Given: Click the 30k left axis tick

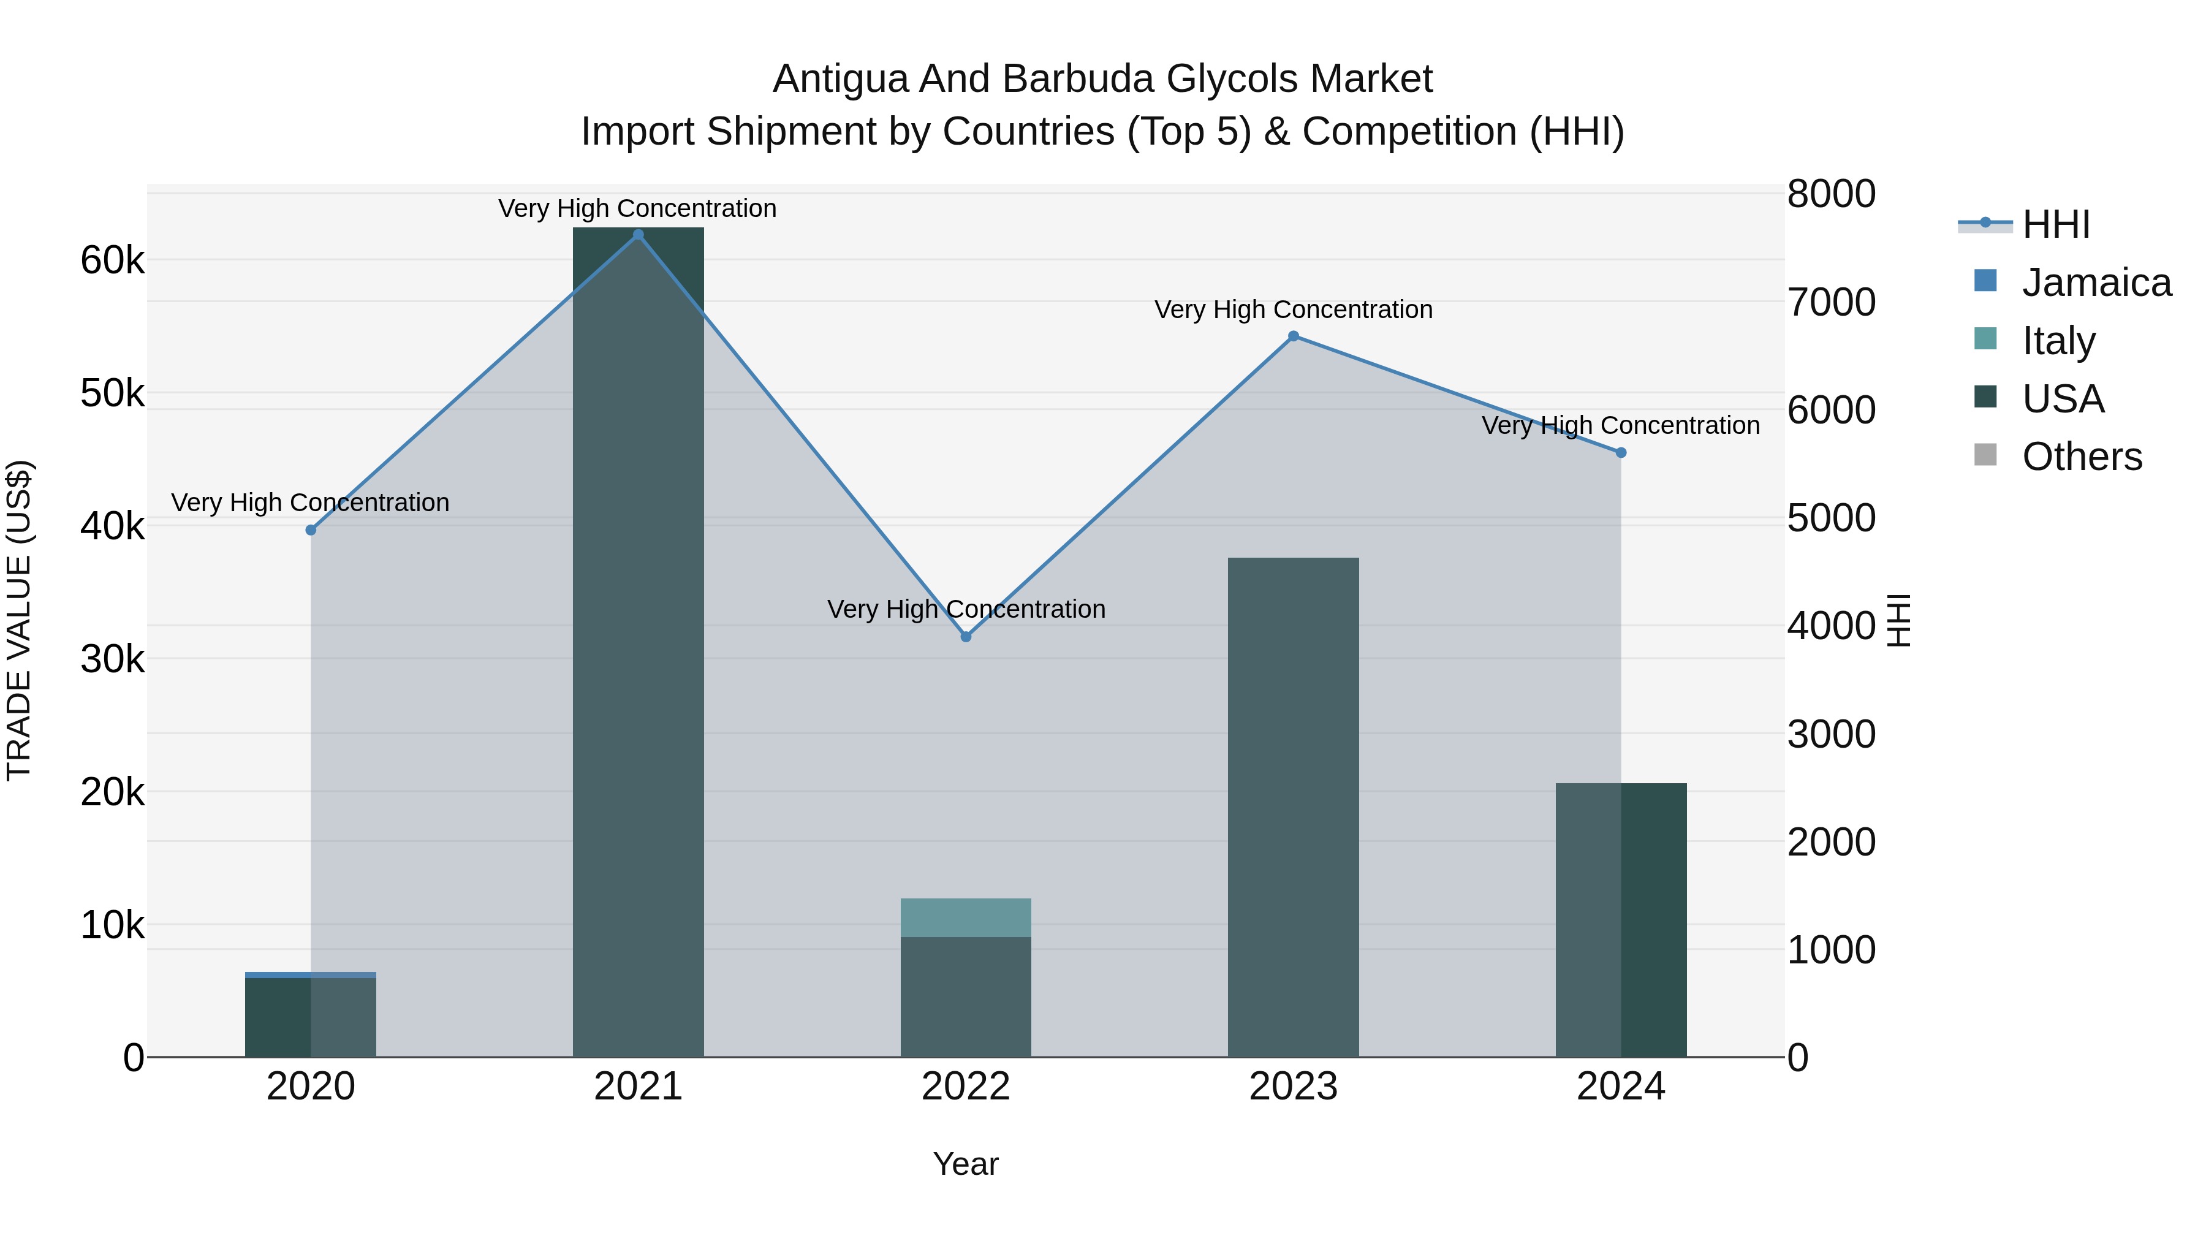Looking at the screenshot, I should tap(113, 659).
